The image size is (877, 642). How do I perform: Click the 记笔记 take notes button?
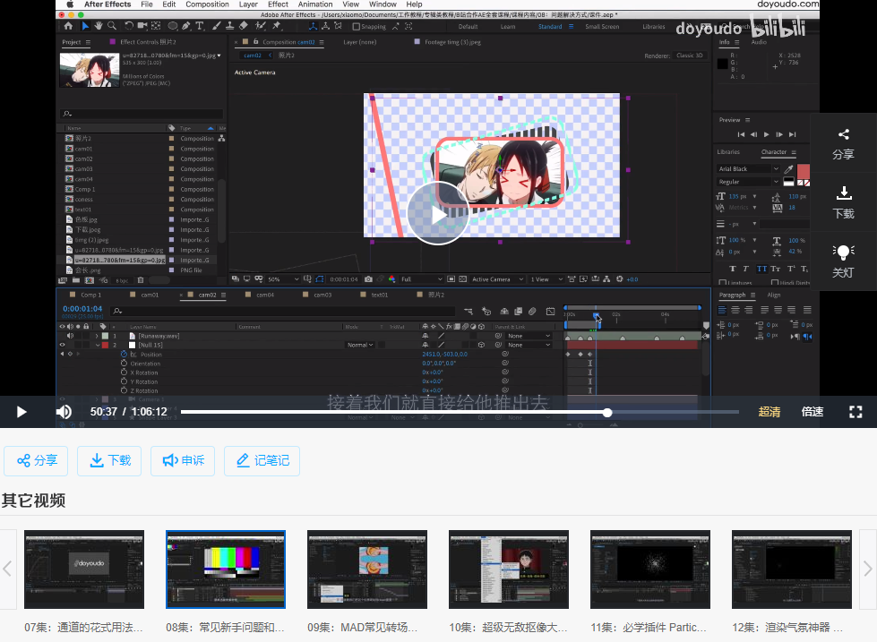pyautogui.click(x=262, y=461)
